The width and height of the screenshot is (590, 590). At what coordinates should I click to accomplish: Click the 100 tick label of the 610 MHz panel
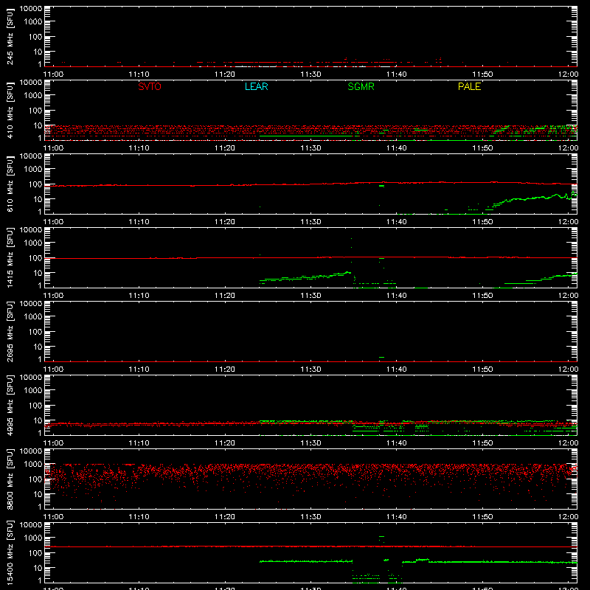35,184
